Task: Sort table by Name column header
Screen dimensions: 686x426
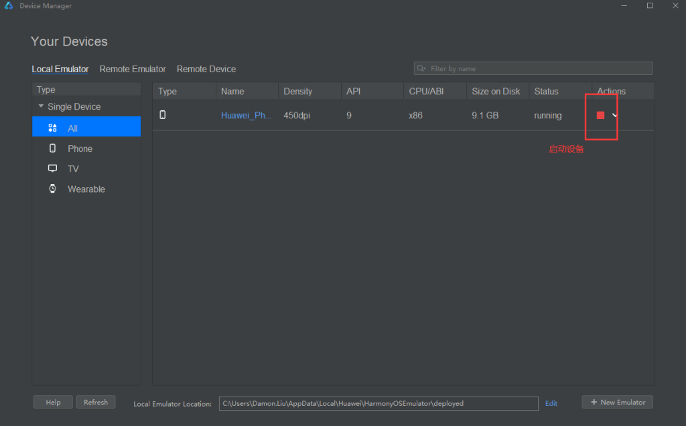Action: click(x=247, y=92)
